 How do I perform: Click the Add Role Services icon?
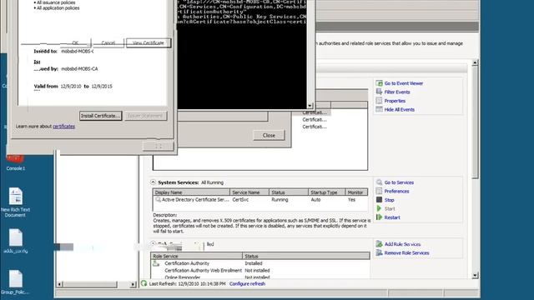379,244
